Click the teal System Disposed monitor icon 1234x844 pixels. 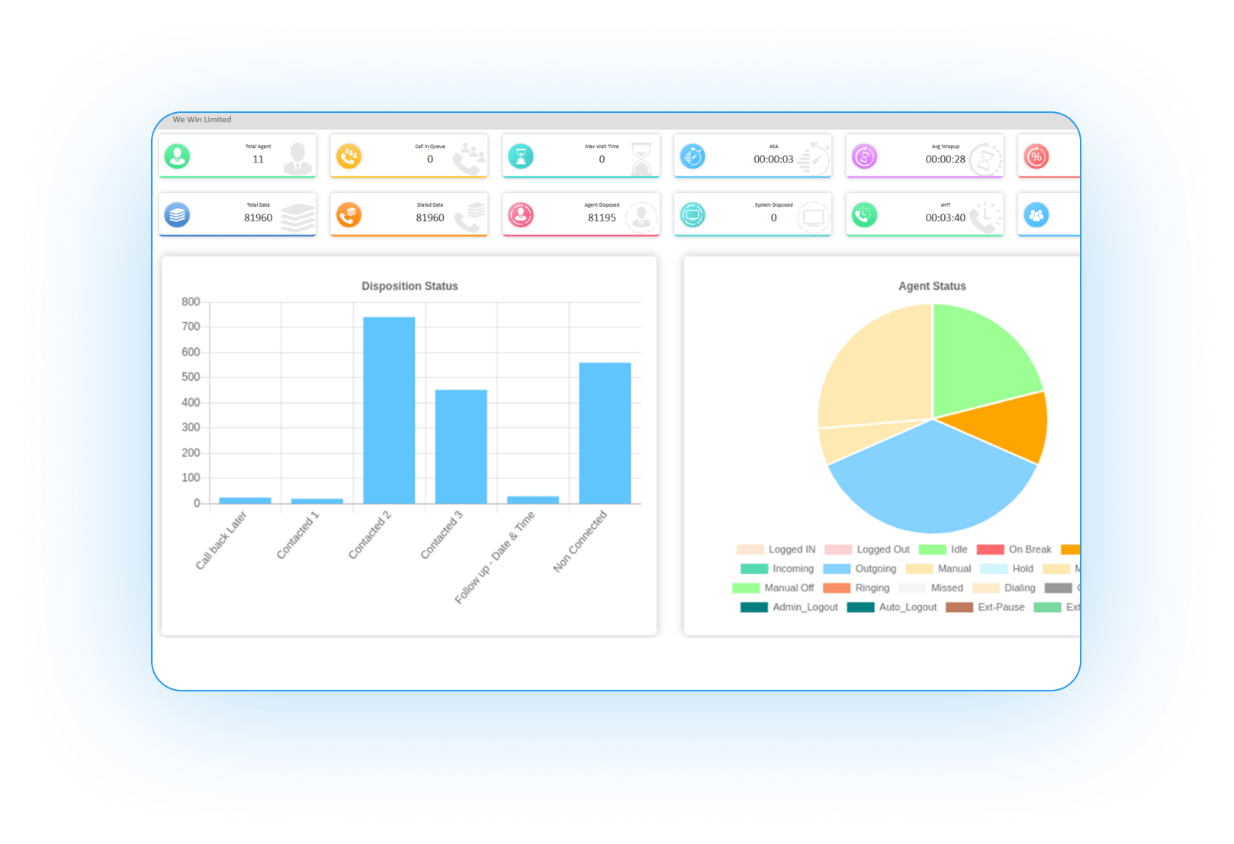coord(693,215)
